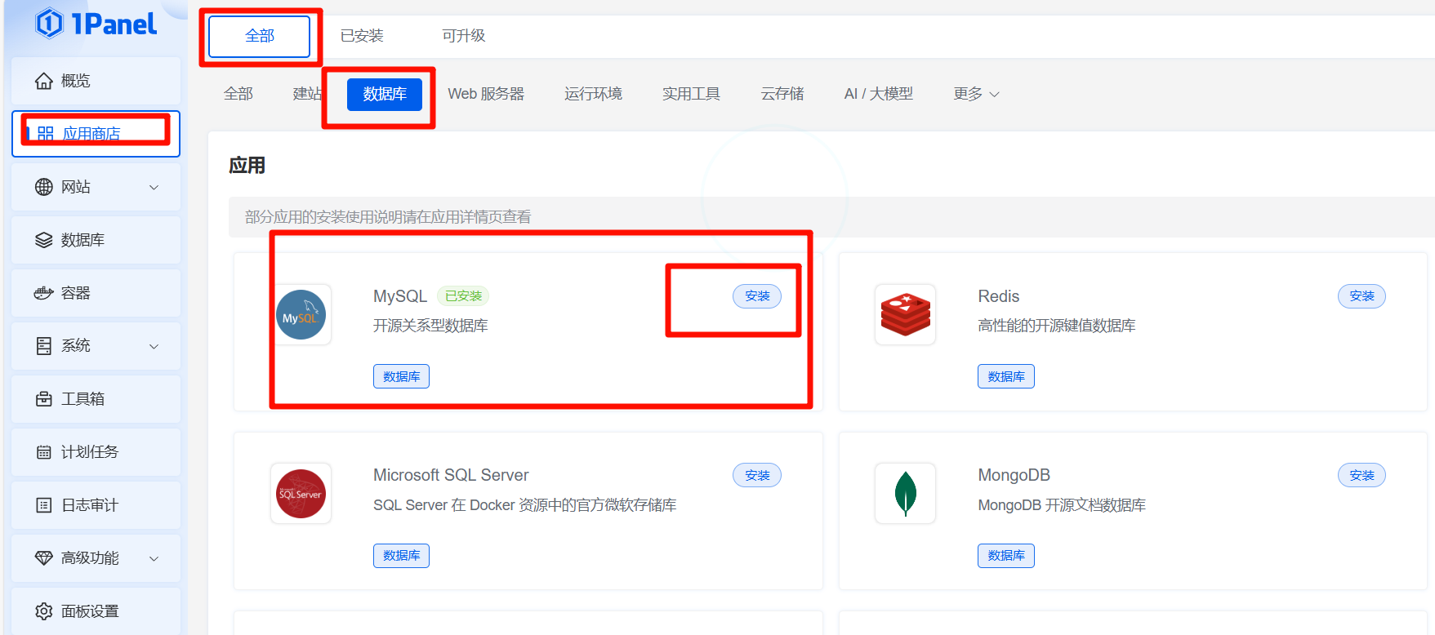The width and height of the screenshot is (1435, 635).
Task: Expand the 高级功能 sidebar menu chevron
Action: [154, 558]
